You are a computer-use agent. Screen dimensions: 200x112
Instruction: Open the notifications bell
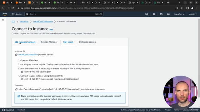point(154,14)
